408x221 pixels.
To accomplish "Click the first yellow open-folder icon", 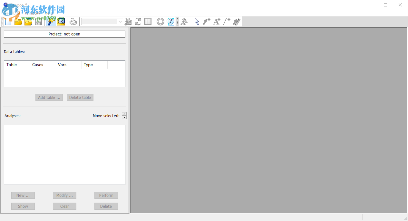I will (18, 22).
